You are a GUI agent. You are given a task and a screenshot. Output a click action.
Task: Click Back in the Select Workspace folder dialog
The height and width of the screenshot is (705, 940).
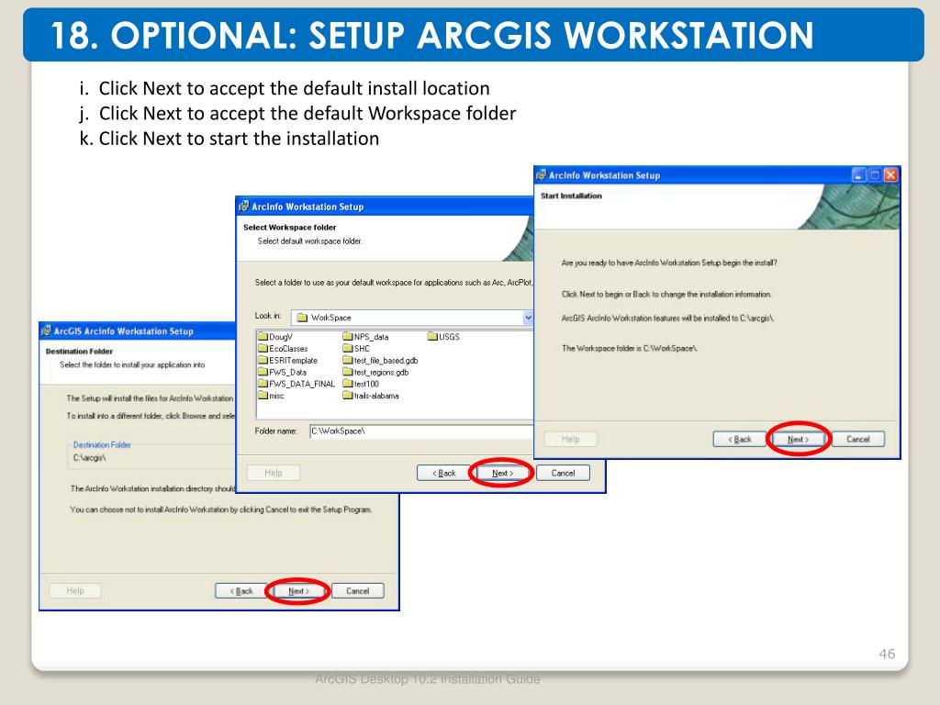[x=444, y=473]
